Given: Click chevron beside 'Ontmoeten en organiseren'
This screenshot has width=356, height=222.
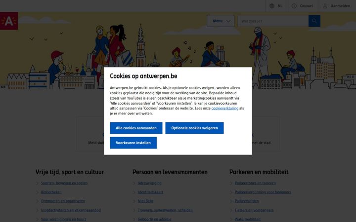Looking at the screenshot, I should [38, 201].
